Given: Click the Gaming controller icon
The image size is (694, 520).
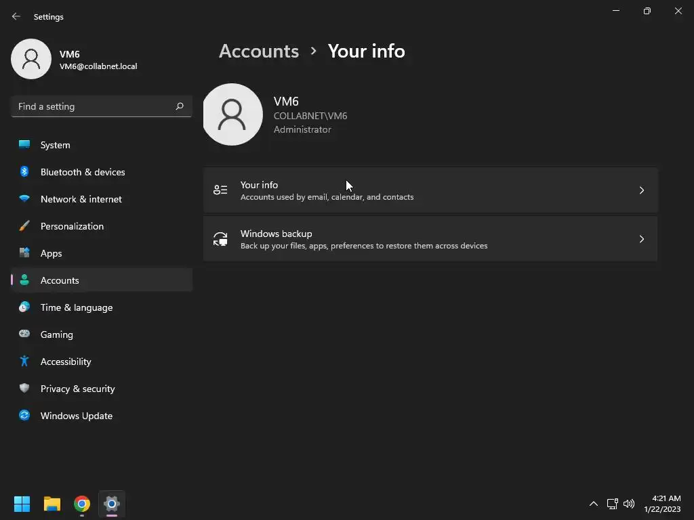Looking at the screenshot, I should coord(24,334).
